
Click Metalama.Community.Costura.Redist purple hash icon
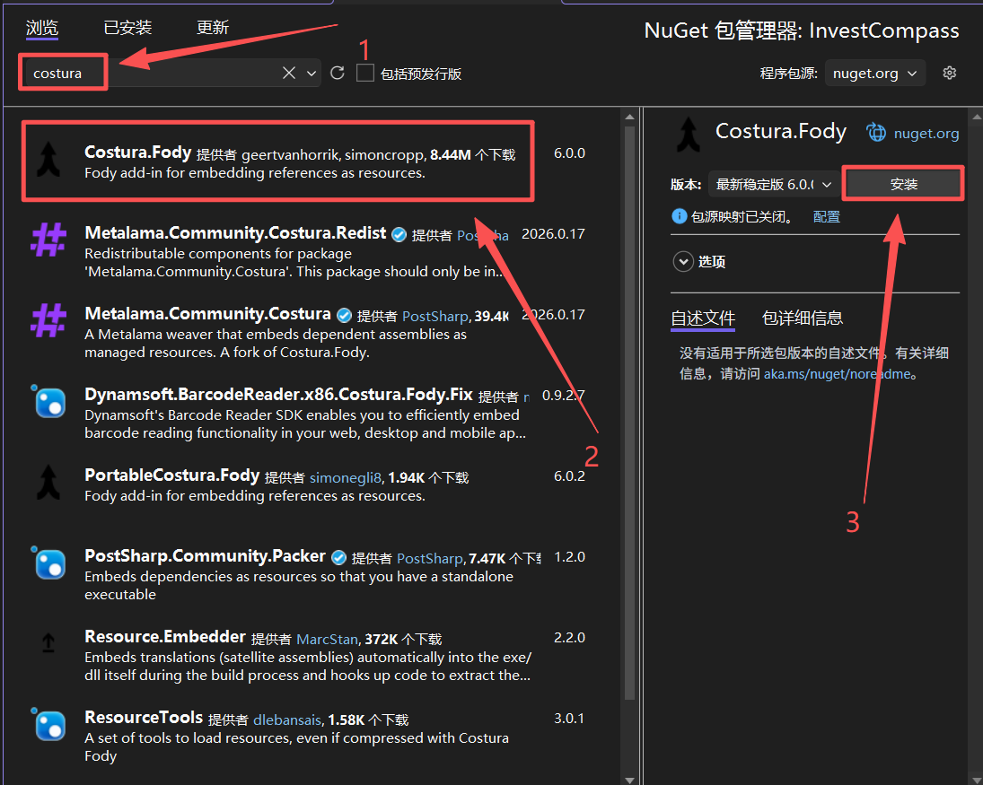(x=48, y=240)
